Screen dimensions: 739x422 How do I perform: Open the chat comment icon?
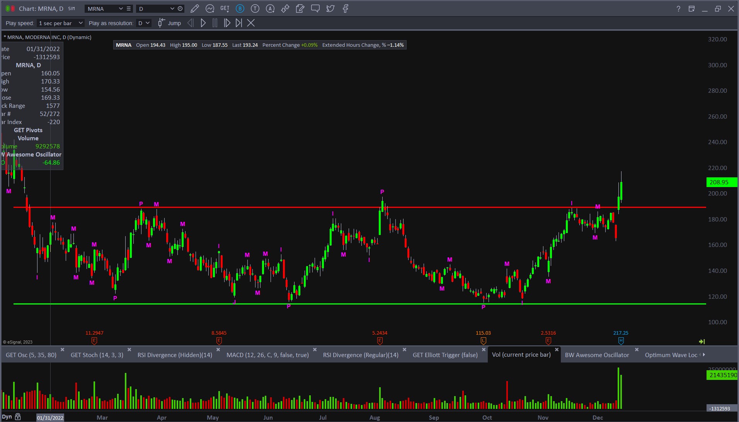(315, 9)
